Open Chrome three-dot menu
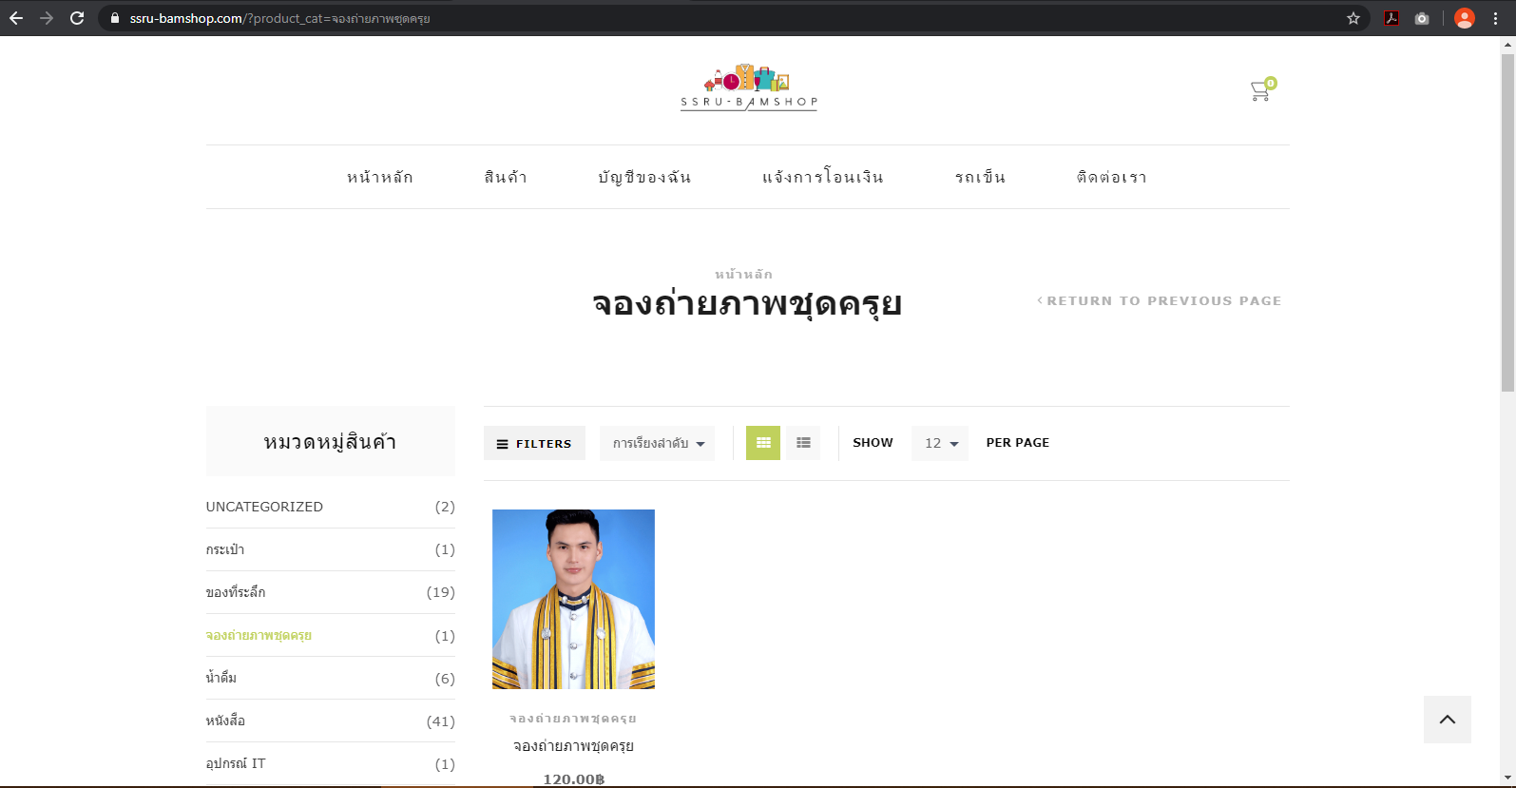This screenshot has width=1516, height=788. pyautogui.click(x=1495, y=18)
